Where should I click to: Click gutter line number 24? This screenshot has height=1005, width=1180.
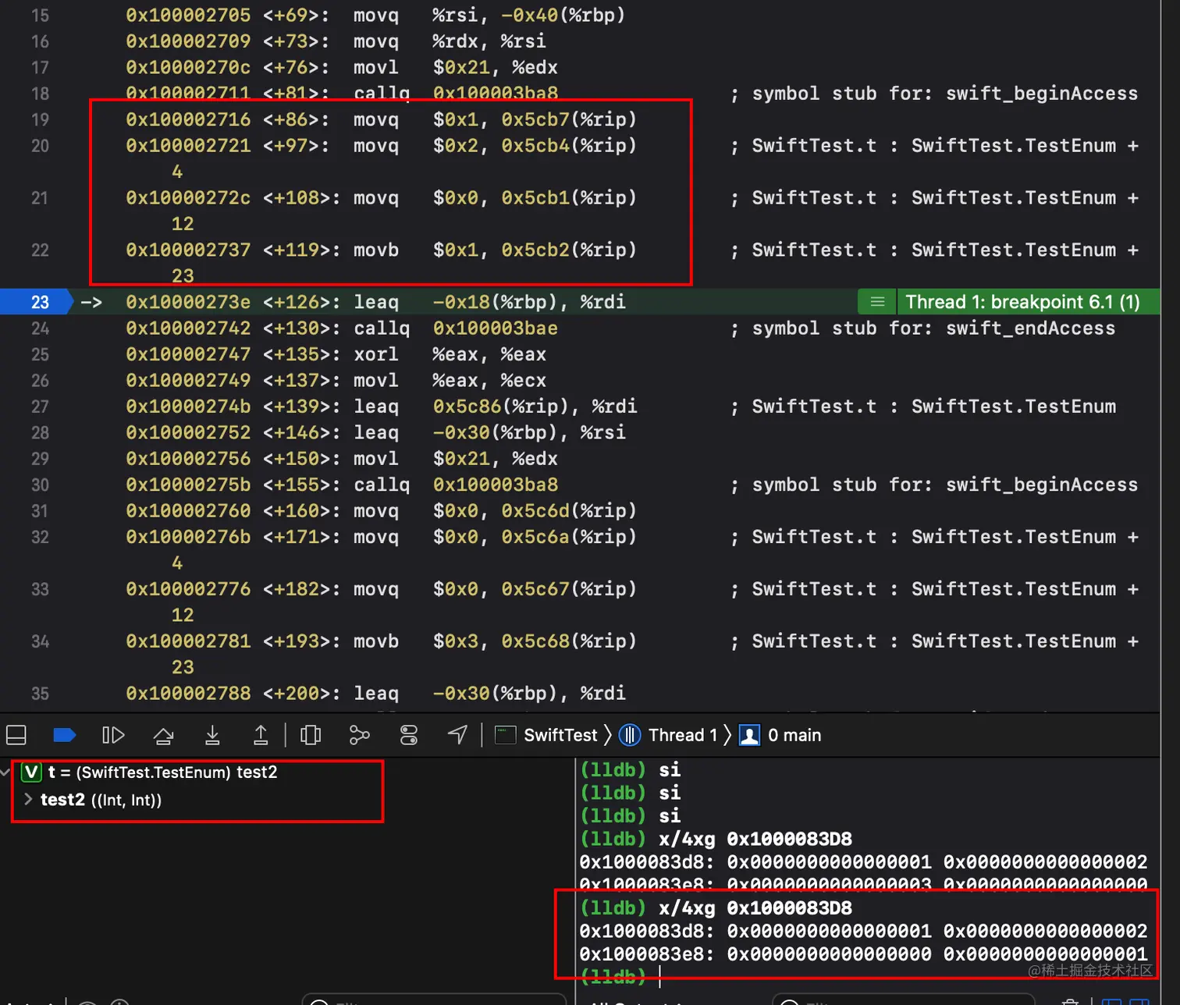40,328
